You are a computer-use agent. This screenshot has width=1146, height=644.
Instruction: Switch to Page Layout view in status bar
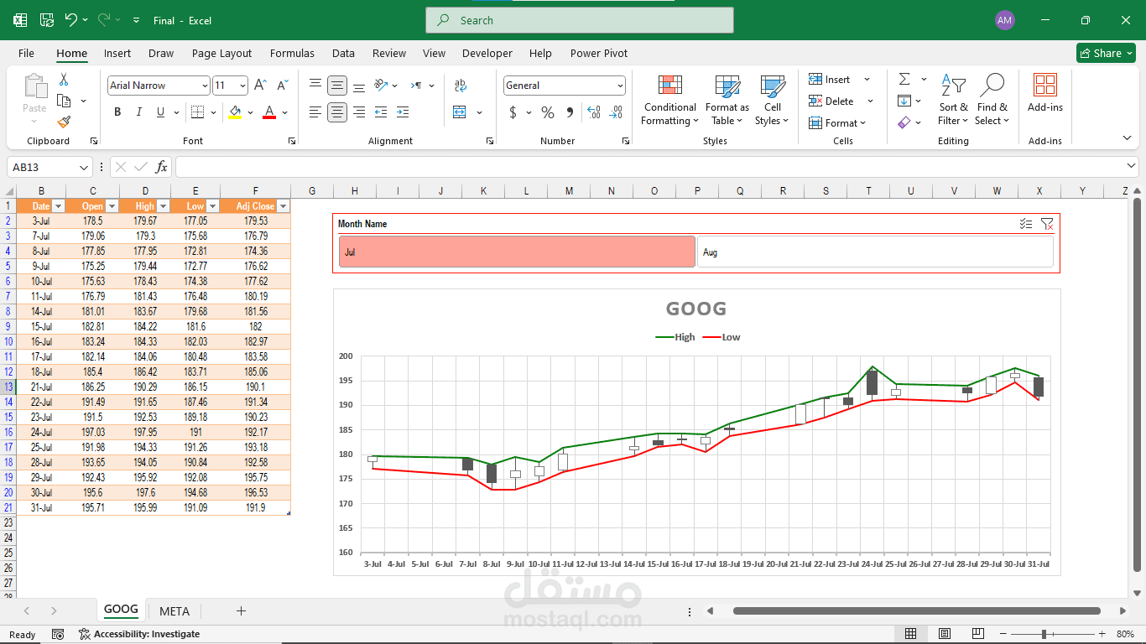click(x=944, y=634)
